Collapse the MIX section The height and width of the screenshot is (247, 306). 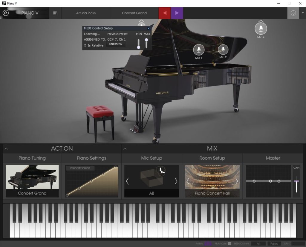[x=125, y=149]
